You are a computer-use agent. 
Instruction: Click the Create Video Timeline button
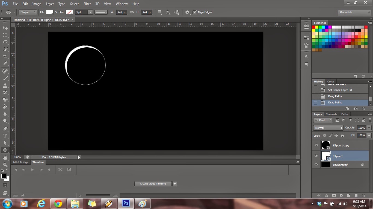[x=153, y=184]
